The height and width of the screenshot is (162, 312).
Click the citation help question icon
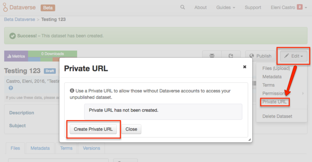(11, 88)
